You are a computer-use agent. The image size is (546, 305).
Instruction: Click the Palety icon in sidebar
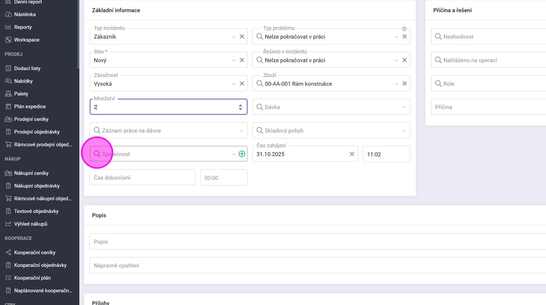pyautogui.click(x=8, y=94)
